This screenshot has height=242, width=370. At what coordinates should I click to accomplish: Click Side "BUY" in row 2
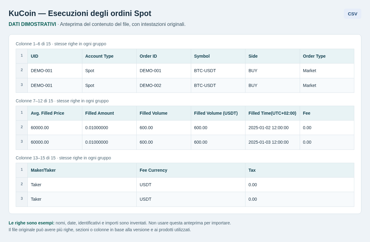click(273, 71)
